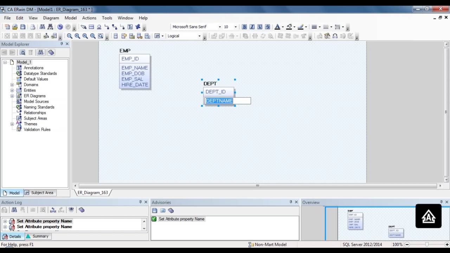The width and height of the screenshot is (450, 253).
Task: Select the Entity tool in the toolbox
Action: (91, 27)
